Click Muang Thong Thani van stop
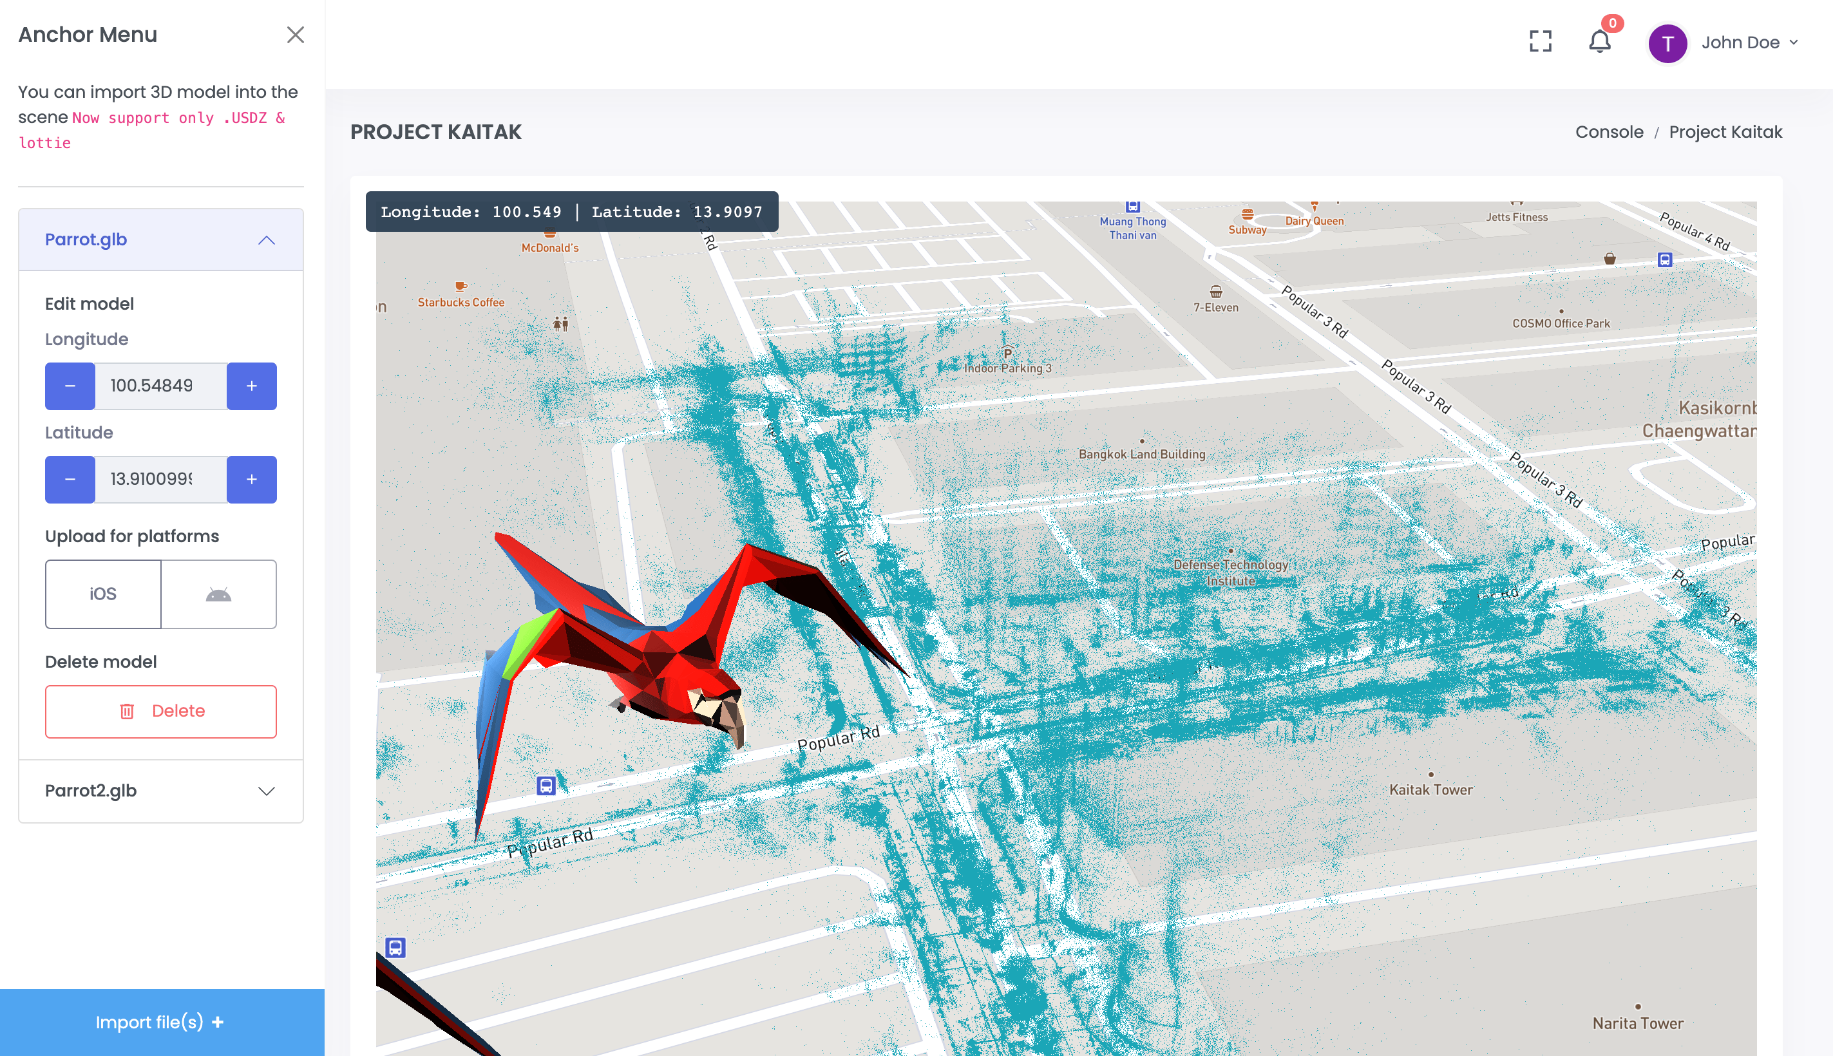Viewport: 1833px width, 1056px height. click(x=1132, y=222)
